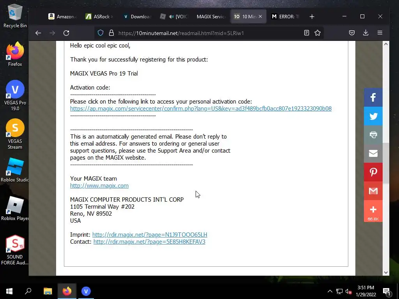Open the Imprint rdir.magix.net link
The image size is (399, 299).
[150, 235]
